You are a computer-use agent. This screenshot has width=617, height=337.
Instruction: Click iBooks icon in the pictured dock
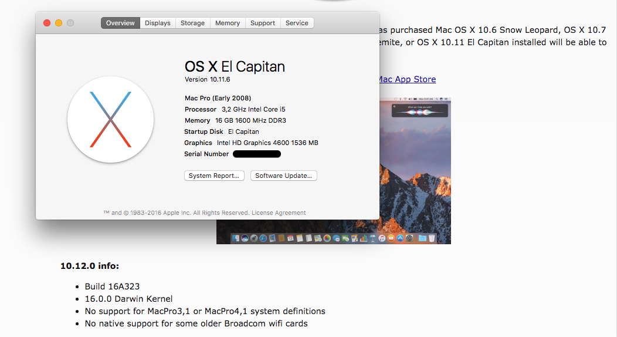(391, 238)
